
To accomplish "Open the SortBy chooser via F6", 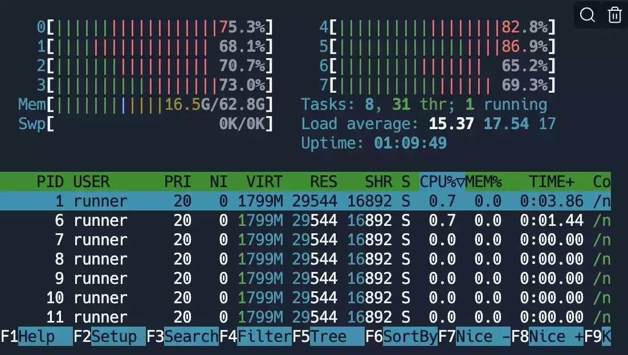I will pos(402,336).
